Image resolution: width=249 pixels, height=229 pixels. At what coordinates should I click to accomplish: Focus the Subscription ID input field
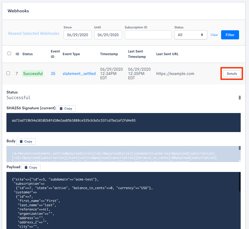148,35
